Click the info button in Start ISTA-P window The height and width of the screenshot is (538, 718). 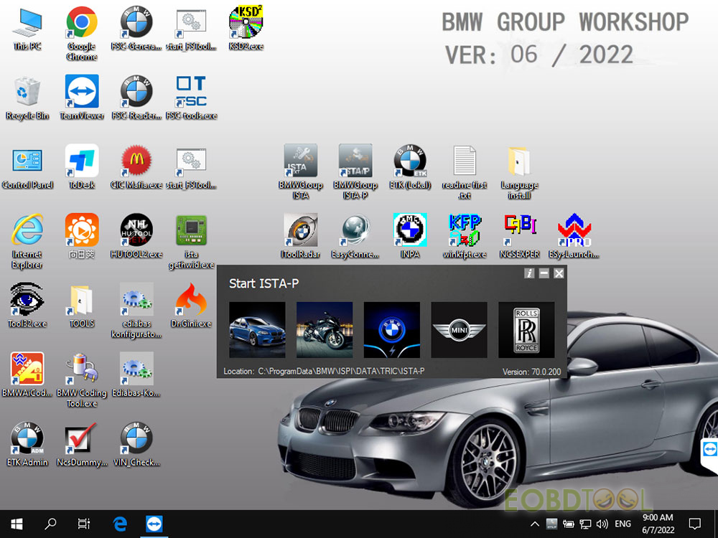click(529, 273)
